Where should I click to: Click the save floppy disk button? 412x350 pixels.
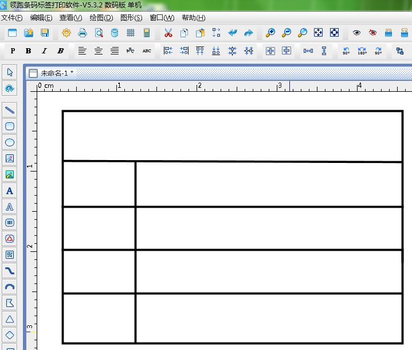coord(44,33)
